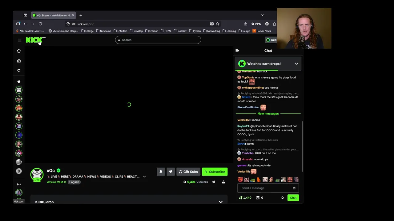Open the site shield info icon
The height and width of the screenshot is (221, 394).
click(68, 24)
